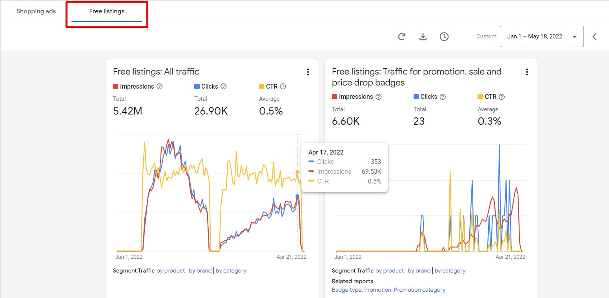Open All traffic card three-dot menu
This screenshot has width=609, height=298.
click(308, 72)
